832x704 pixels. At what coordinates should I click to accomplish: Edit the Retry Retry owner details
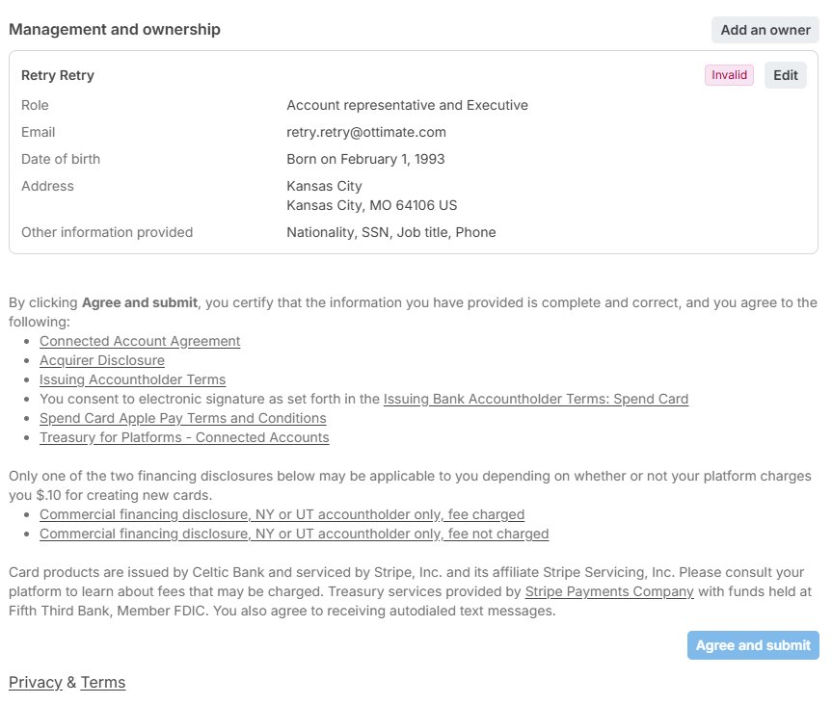pos(785,75)
